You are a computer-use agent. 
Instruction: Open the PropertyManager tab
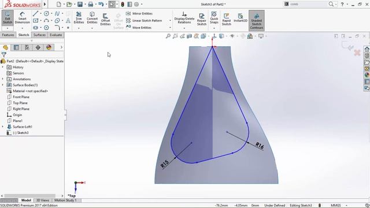pos(16,47)
